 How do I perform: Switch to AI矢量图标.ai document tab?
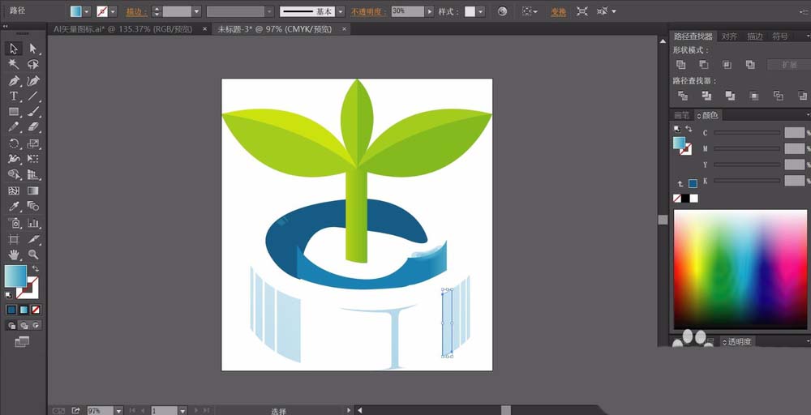(122, 29)
